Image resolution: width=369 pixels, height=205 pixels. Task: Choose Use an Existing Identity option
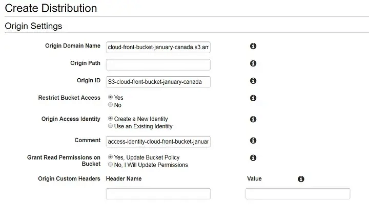pos(111,126)
